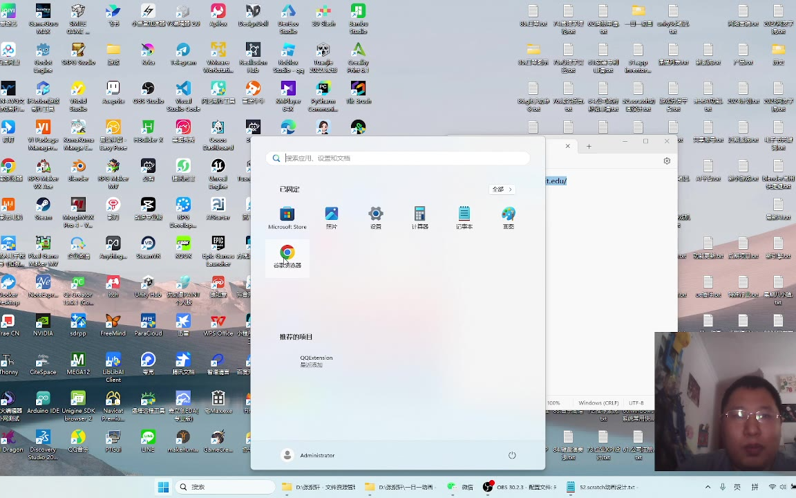Screen dimensions: 796x498
Task: Click the Windows Start button on taskbar
Action: [163, 487]
